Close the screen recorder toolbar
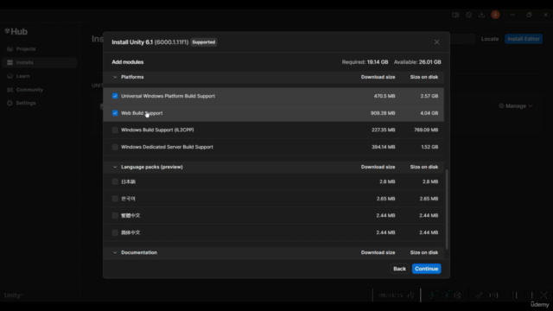 pos(543,295)
